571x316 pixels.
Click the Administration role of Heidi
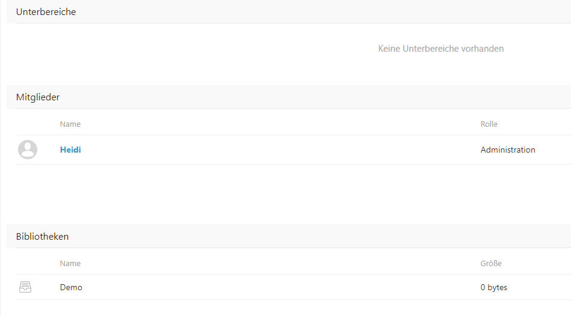[508, 150]
